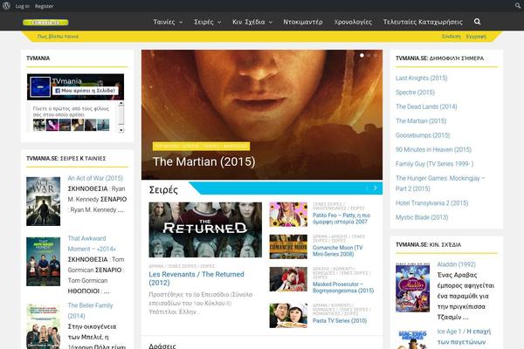Click Log in in the admin bar
This screenshot has width=524, height=349.
coord(23,6)
